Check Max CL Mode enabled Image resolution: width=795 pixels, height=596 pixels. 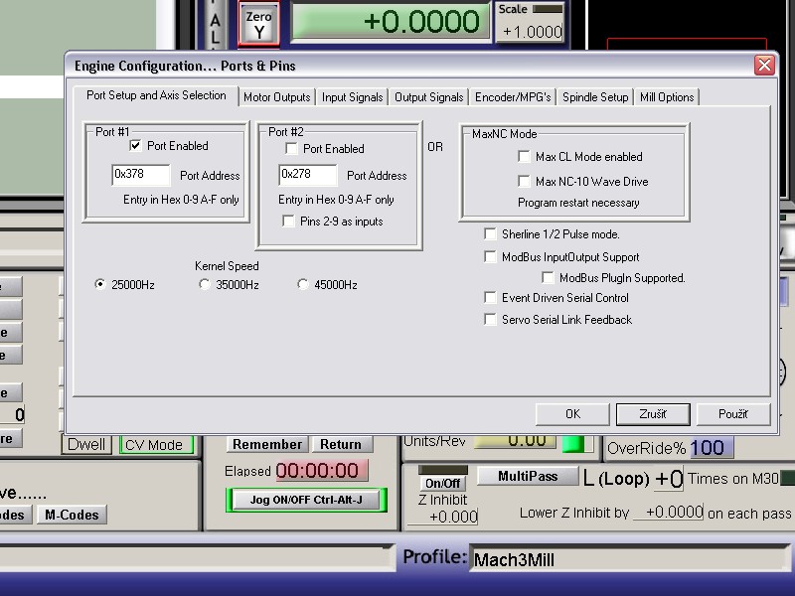(524, 157)
